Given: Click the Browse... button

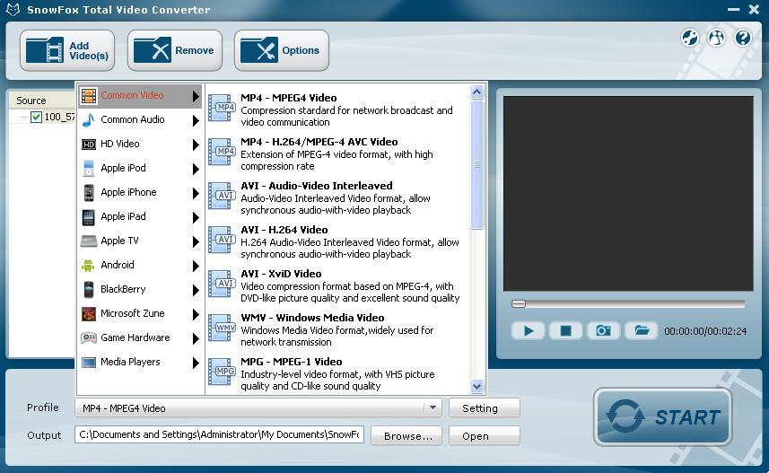Looking at the screenshot, I should pyautogui.click(x=406, y=435).
